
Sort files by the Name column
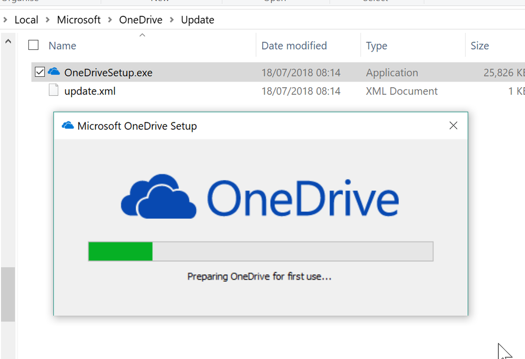point(63,46)
